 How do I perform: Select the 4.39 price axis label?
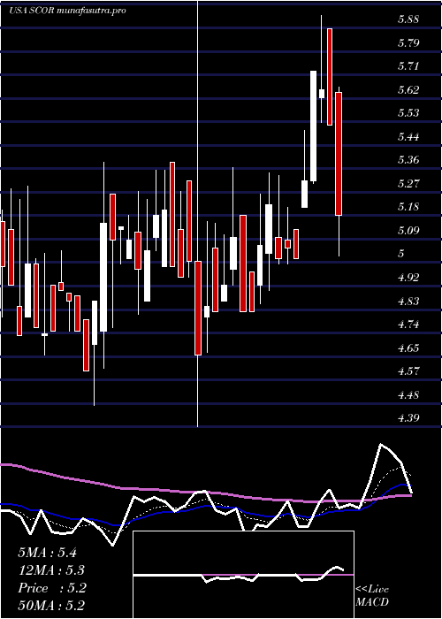click(408, 417)
